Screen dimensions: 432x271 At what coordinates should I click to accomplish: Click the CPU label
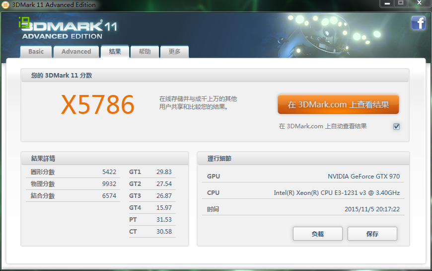213,193
